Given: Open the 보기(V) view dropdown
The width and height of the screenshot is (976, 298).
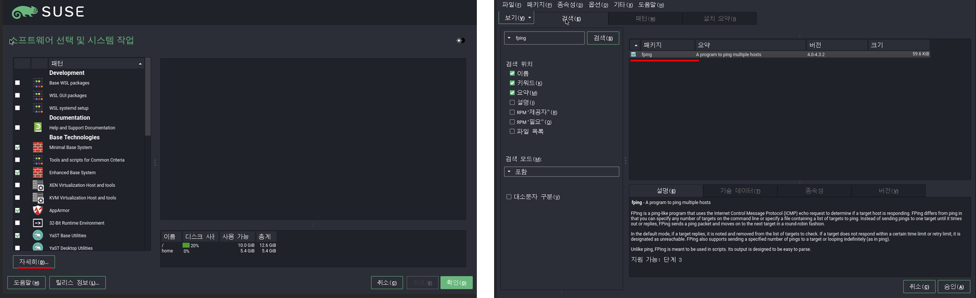Looking at the screenshot, I should pyautogui.click(x=516, y=18).
